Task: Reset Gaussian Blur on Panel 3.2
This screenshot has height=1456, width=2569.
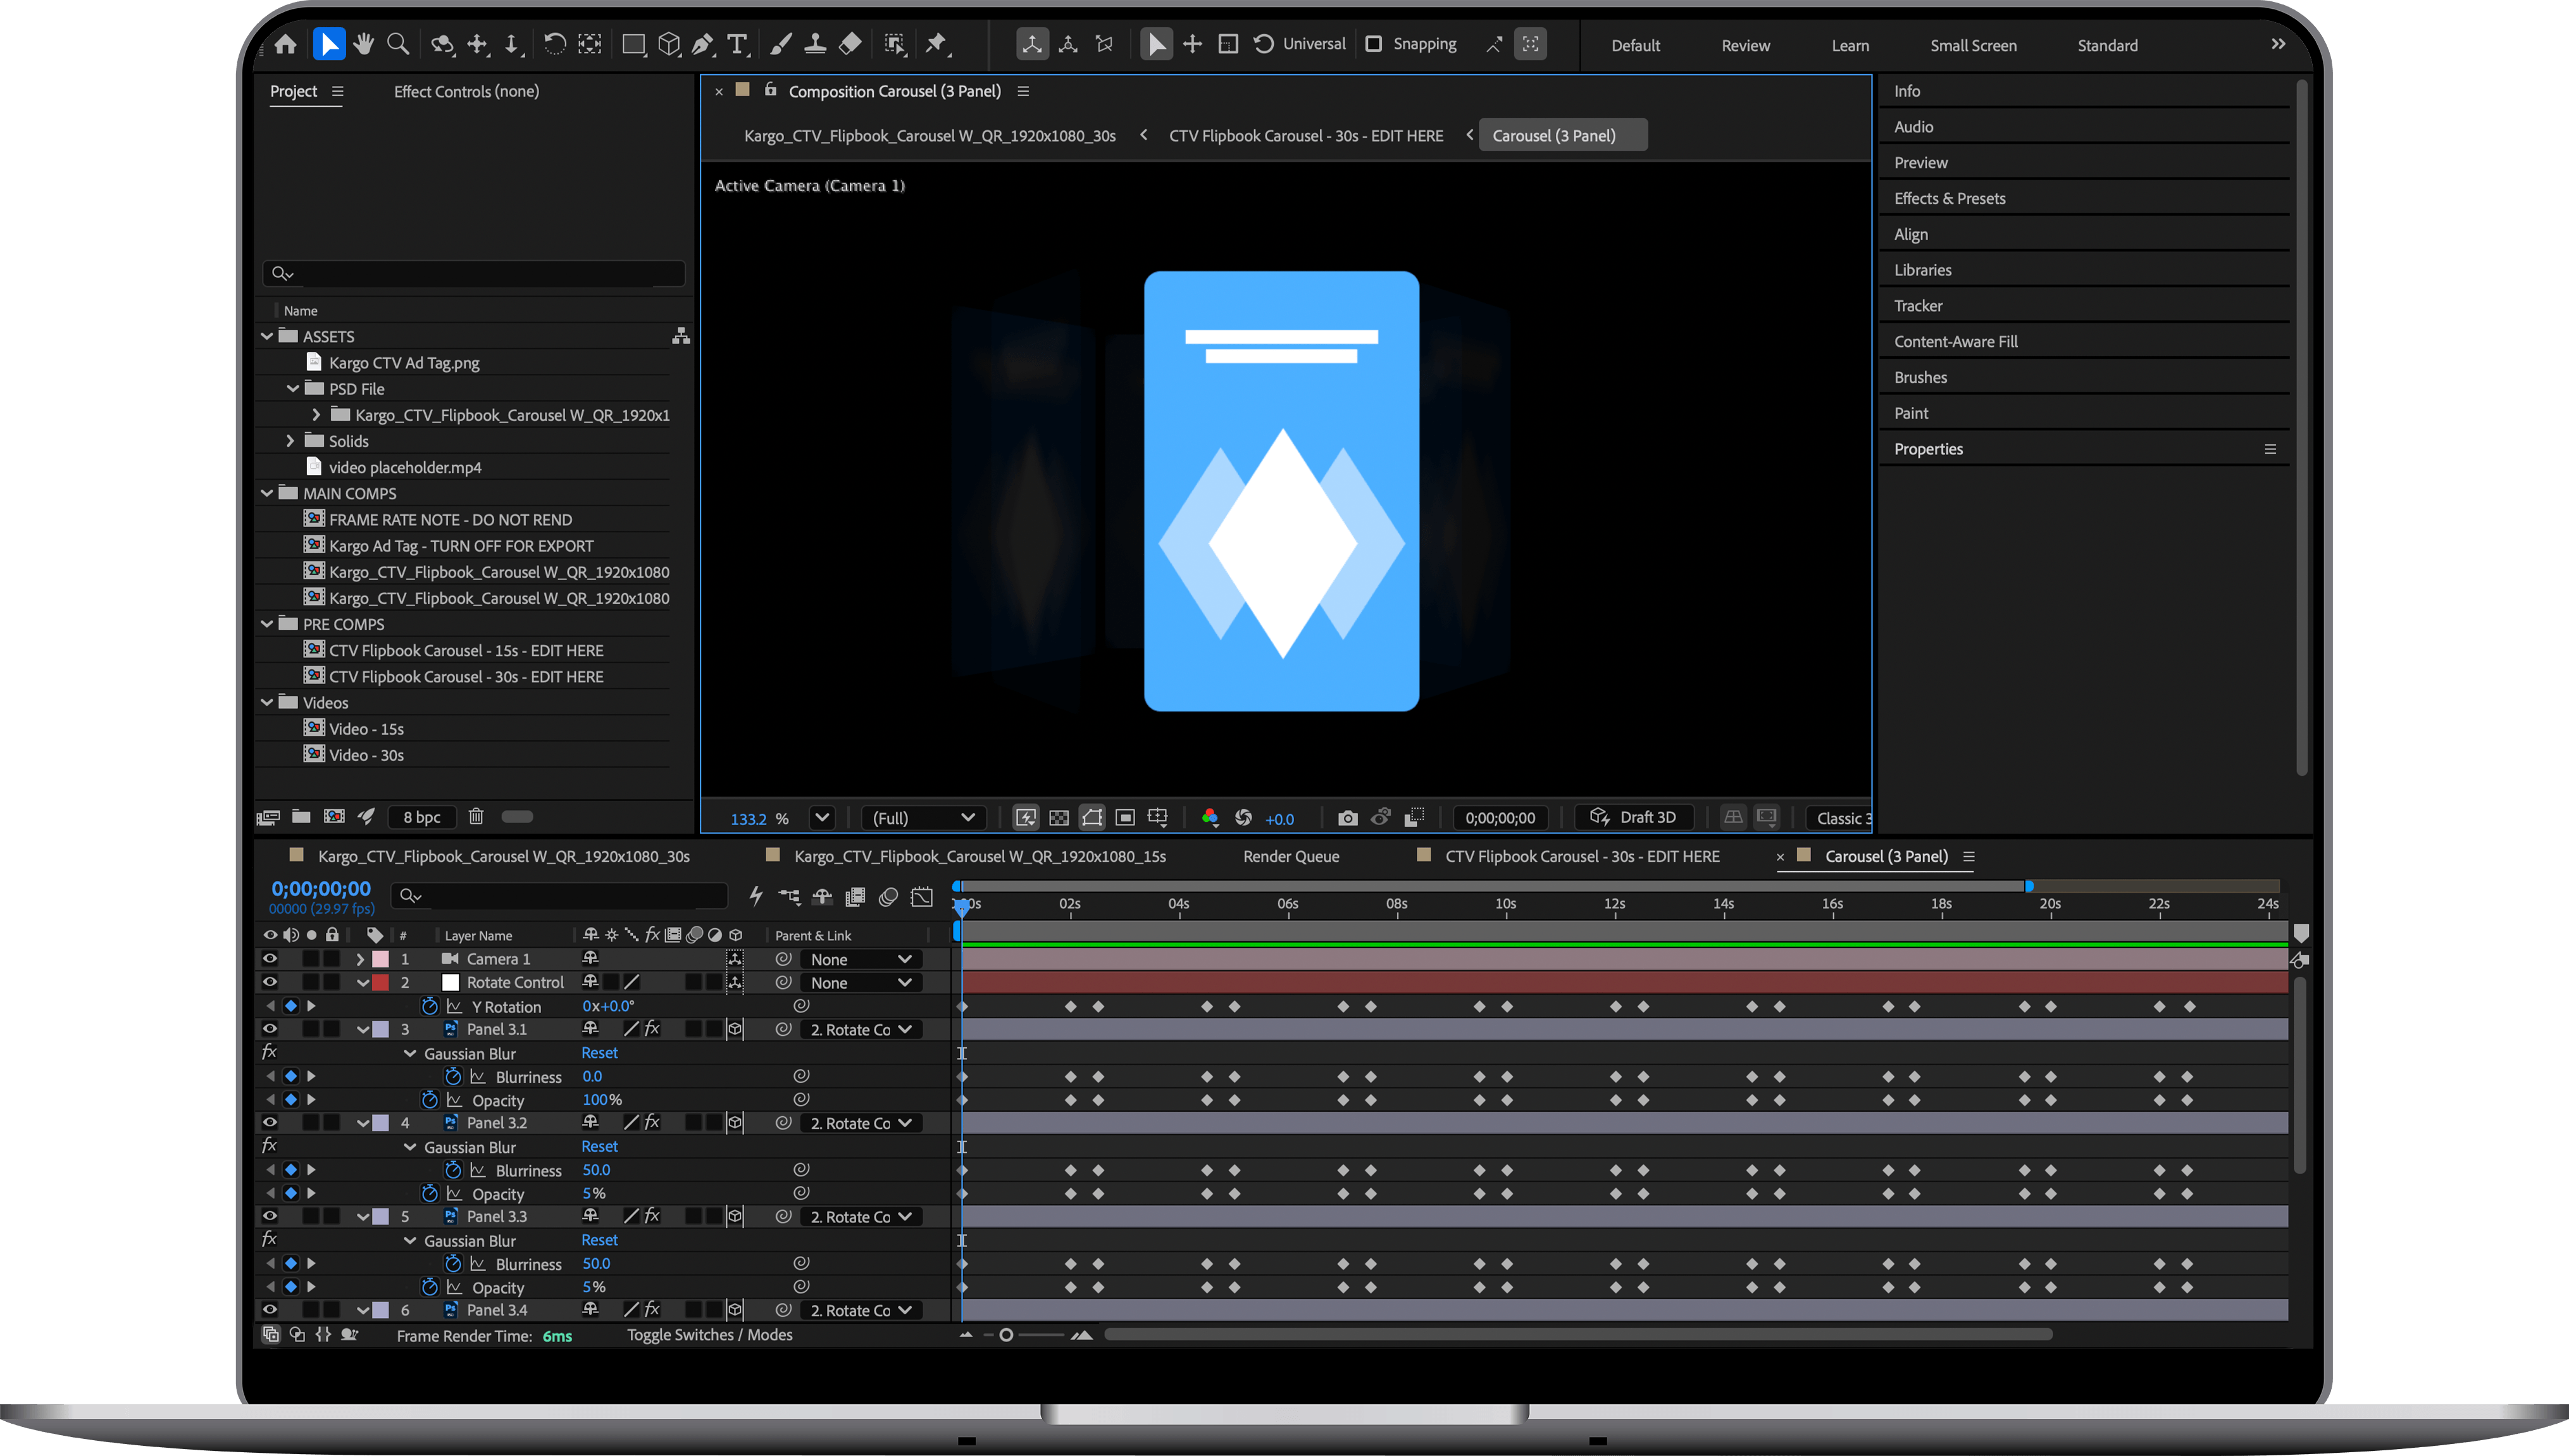Action: pos(599,1146)
